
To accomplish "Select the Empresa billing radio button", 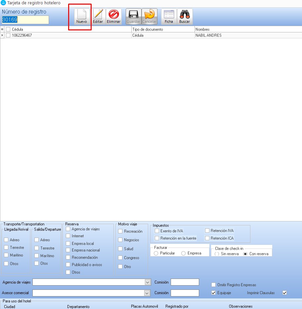I will coord(183,253).
